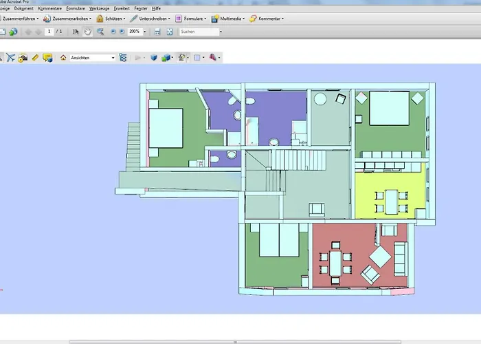Open the Ansichten views dropdown

pyautogui.click(x=93, y=58)
